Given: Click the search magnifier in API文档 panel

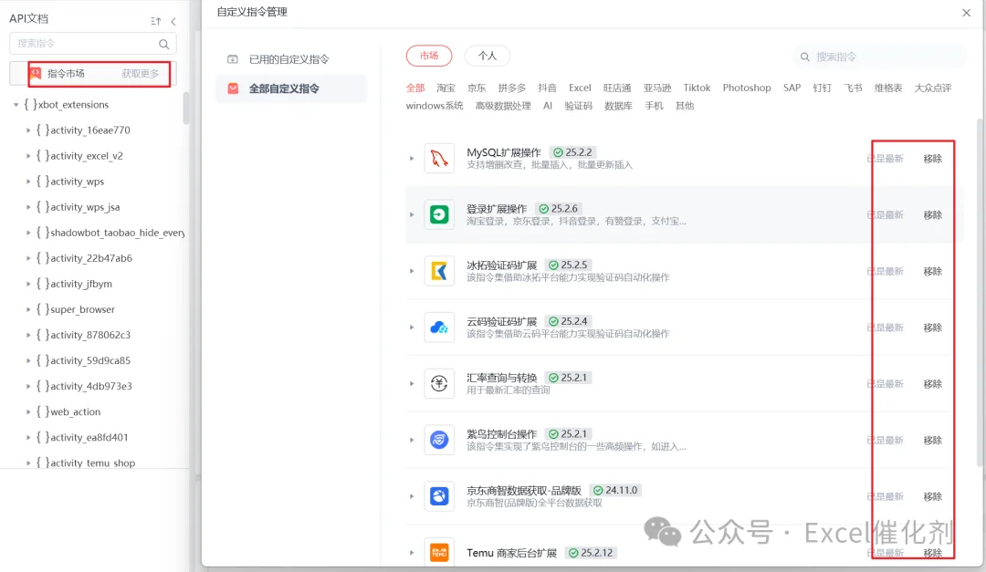Looking at the screenshot, I should point(164,44).
